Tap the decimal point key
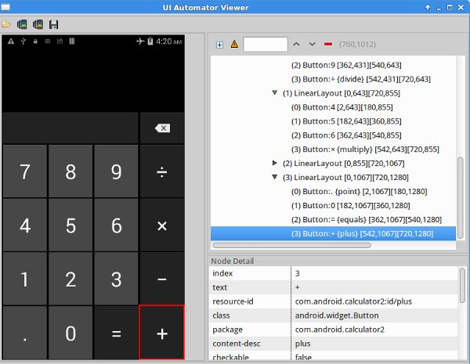 click(25, 333)
